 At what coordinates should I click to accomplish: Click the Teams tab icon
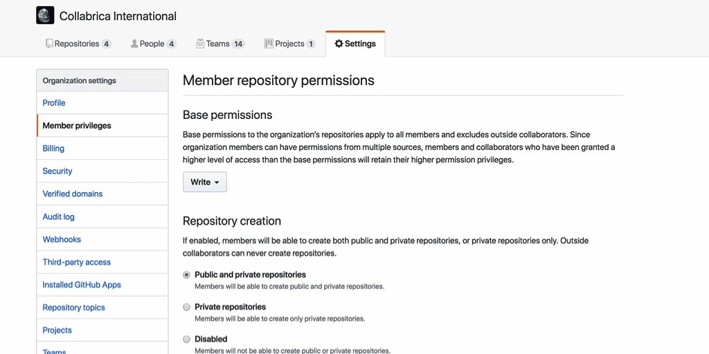[200, 44]
